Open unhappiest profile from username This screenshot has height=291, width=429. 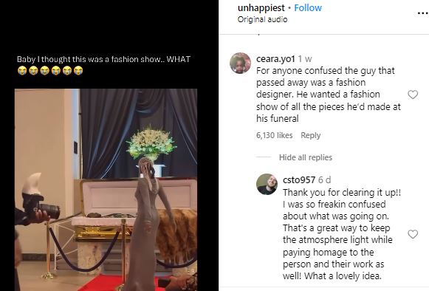pos(261,8)
